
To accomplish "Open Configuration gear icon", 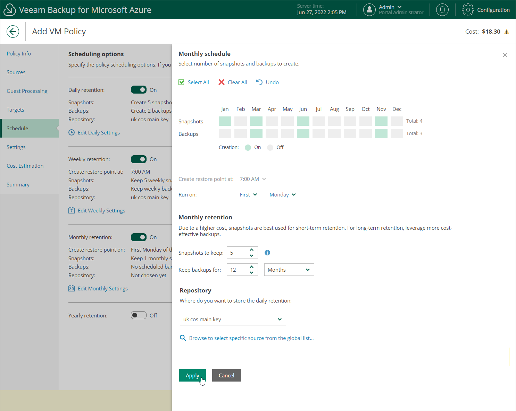I will tap(468, 10).
